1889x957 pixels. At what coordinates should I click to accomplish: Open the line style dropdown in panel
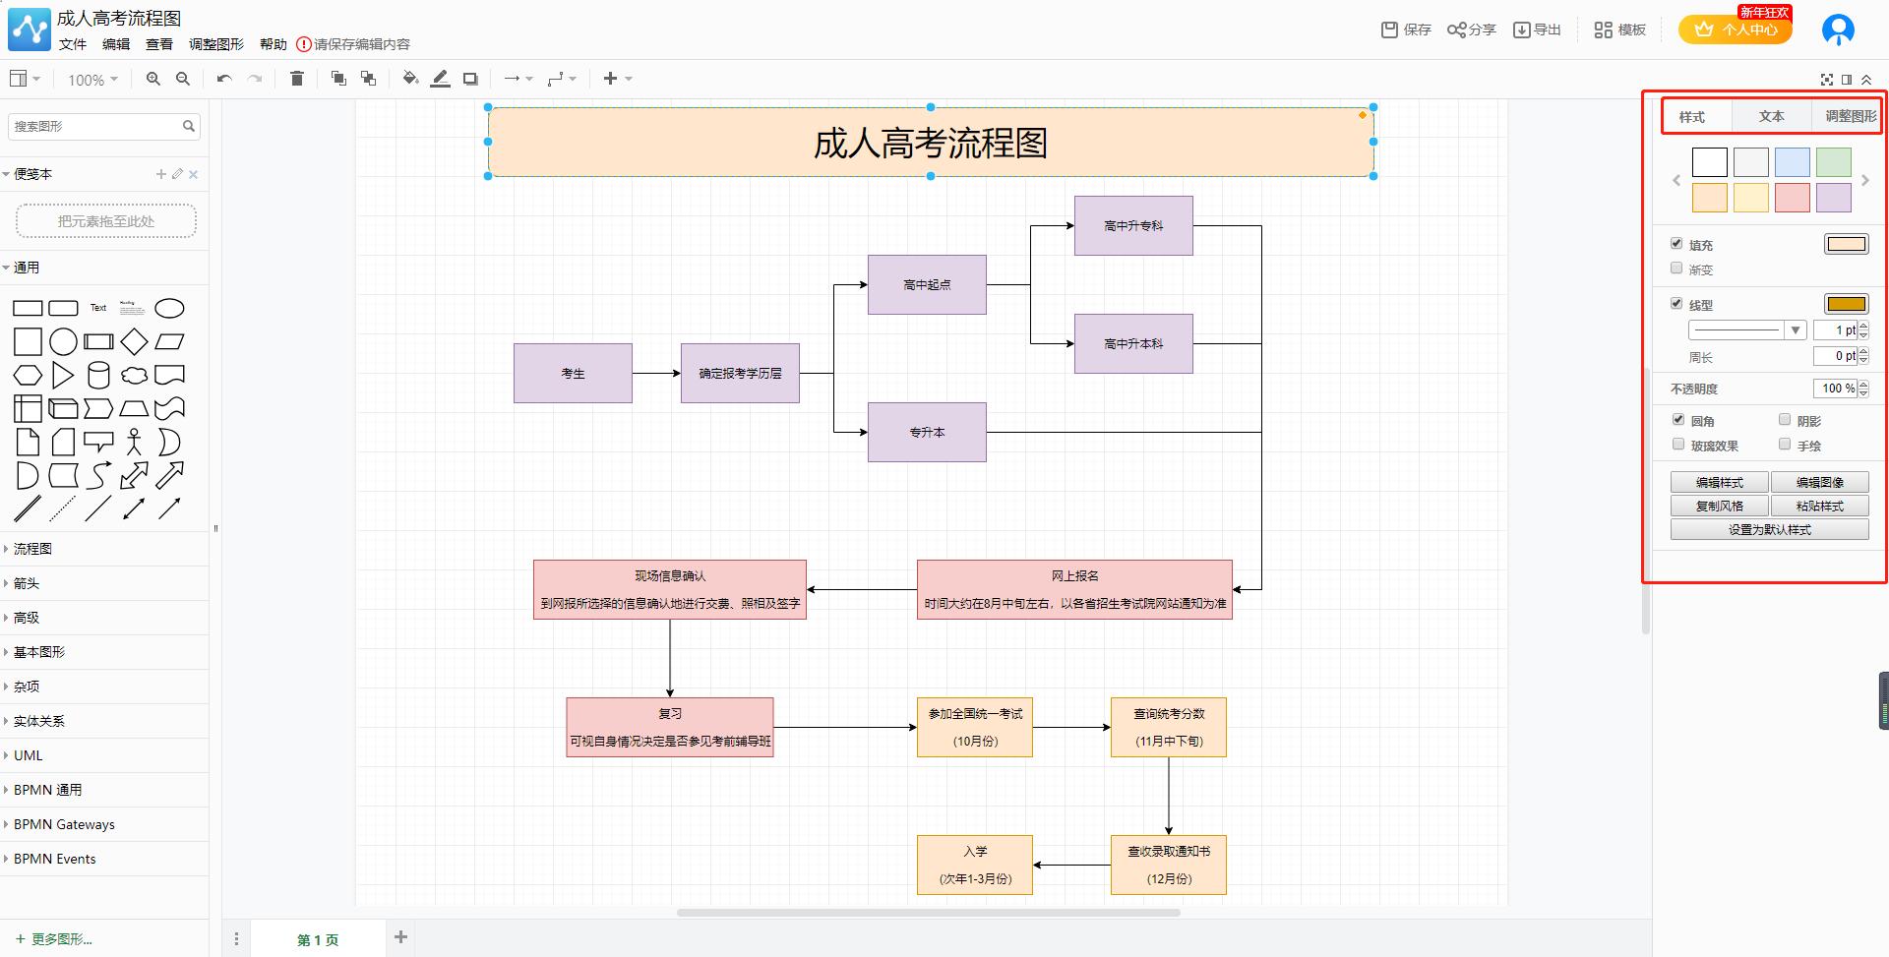(x=1797, y=329)
